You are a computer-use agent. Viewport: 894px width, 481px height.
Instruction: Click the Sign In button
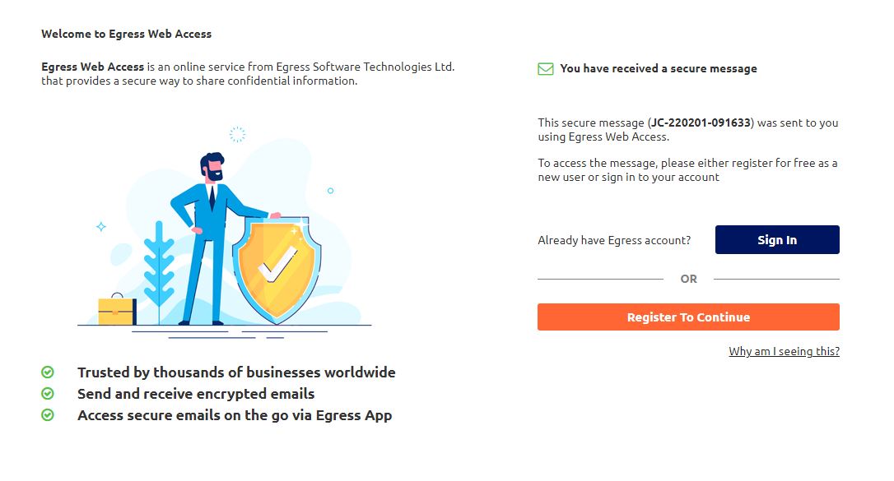tap(777, 239)
